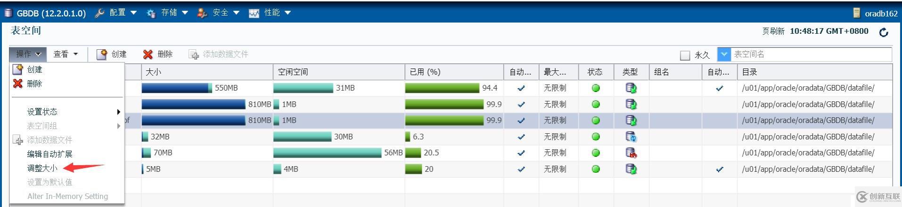The width and height of the screenshot is (902, 207).
Task: Click the create tablespace toolbar icon
Action: (x=102, y=54)
